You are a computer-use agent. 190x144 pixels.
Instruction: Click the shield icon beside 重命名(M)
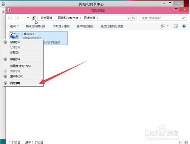[5, 76]
